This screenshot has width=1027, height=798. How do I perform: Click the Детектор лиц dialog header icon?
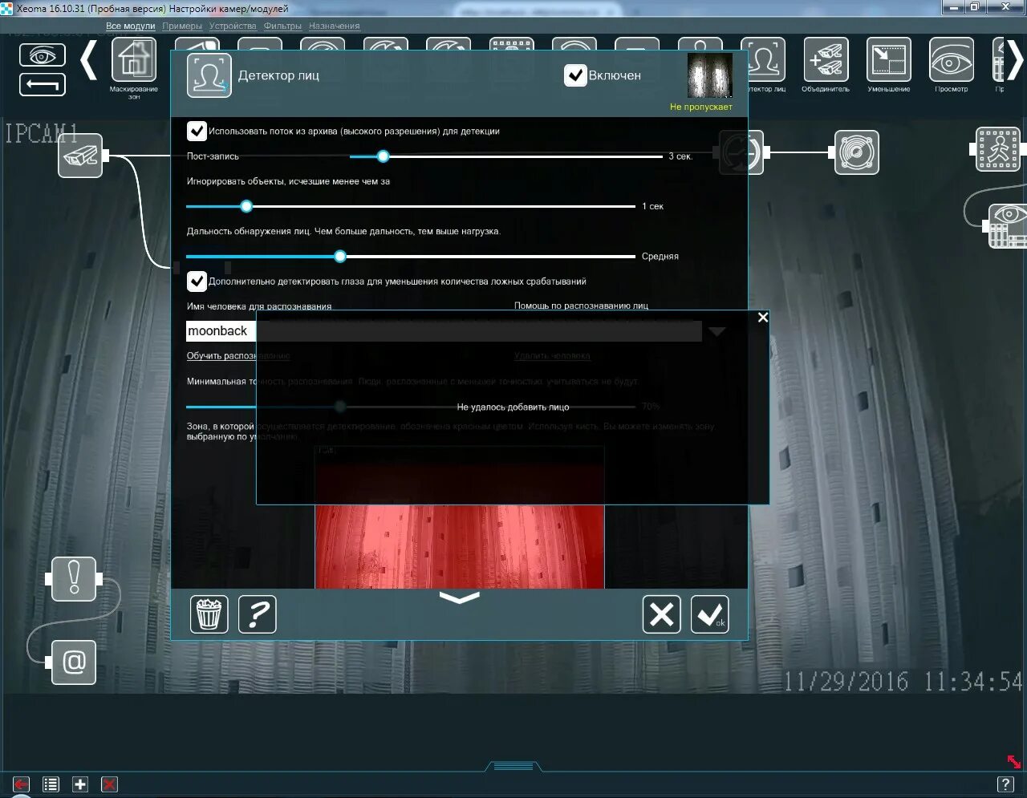(209, 75)
